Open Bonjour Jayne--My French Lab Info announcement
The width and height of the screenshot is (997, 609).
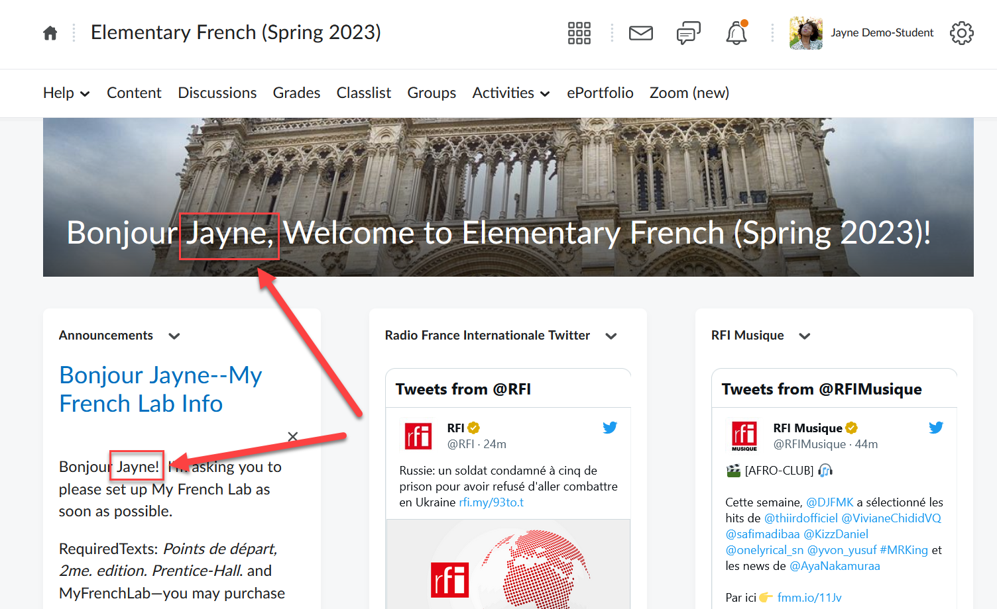click(160, 389)
